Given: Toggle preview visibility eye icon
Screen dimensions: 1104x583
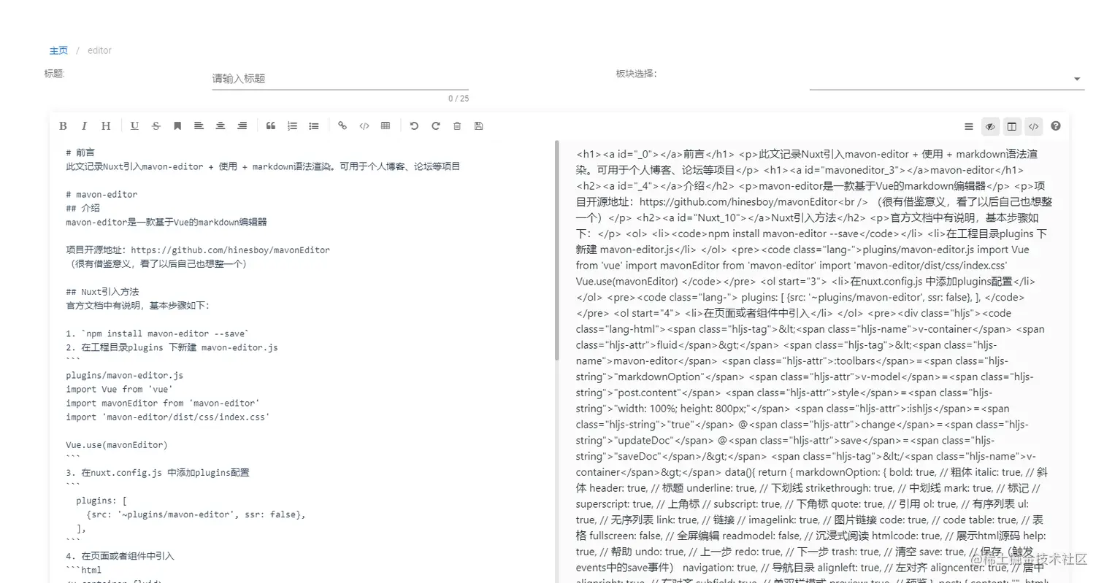Looking at the screenshot, I should pyautogui.click(x=990, y=126).
